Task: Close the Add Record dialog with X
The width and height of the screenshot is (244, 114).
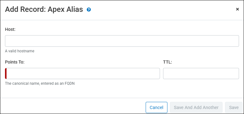Action: [x=237, y=9]
